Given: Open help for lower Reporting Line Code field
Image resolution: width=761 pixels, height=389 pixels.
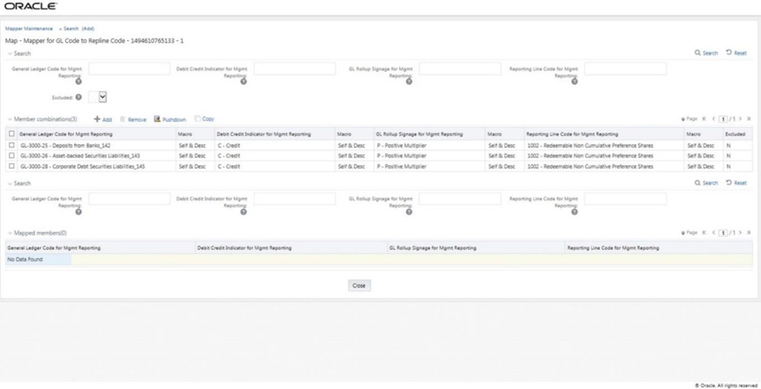Looking at the screenshot, I should click(574, 212).
